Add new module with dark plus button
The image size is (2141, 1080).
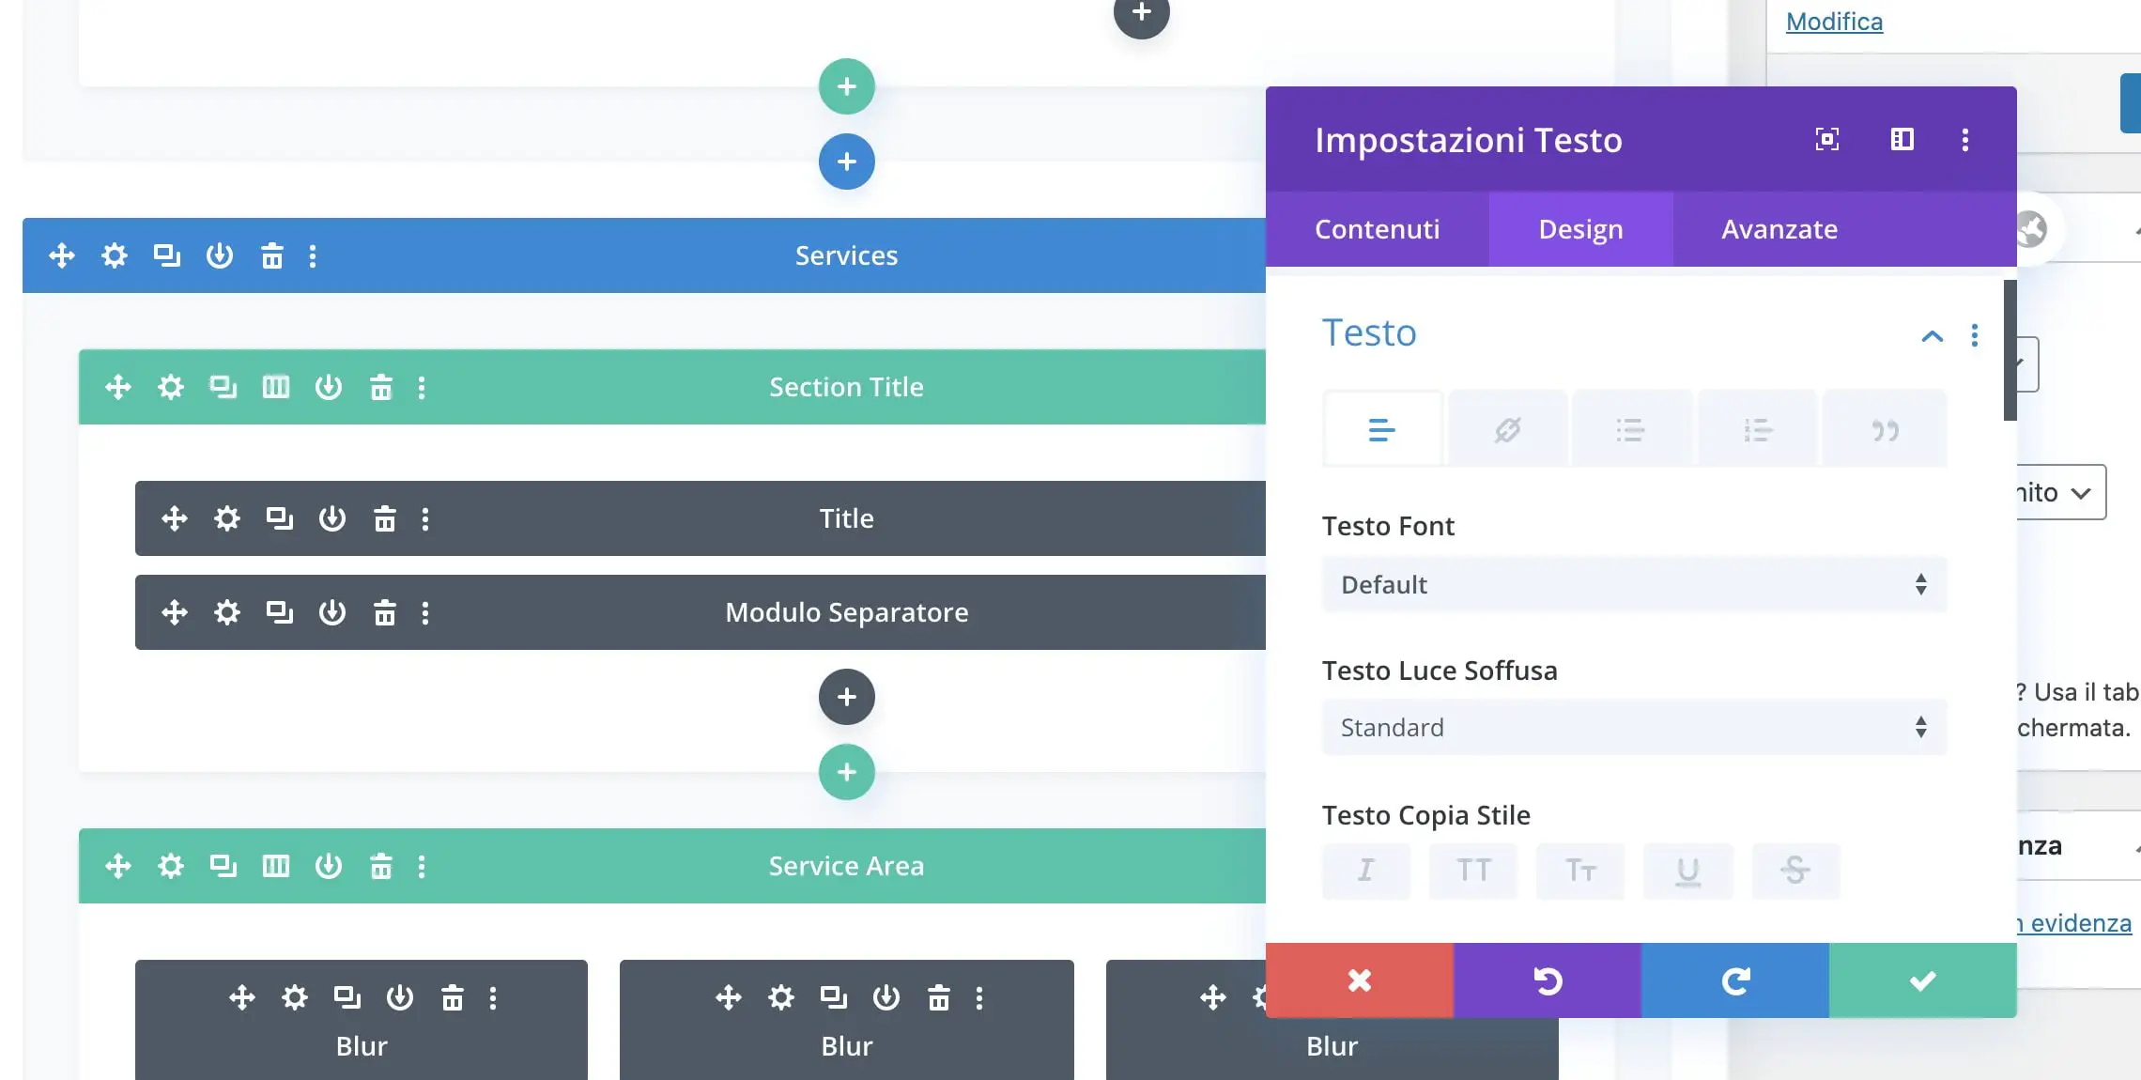click(846, 697)
